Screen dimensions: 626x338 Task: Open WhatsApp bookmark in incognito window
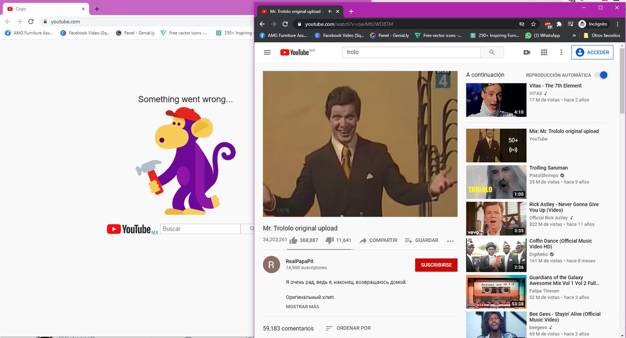pos(543,35)
